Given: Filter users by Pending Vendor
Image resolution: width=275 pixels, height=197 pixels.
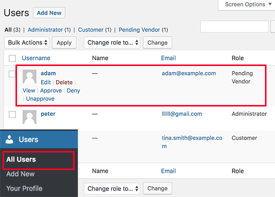Looking at the screenshot, I should pos(139,29).
